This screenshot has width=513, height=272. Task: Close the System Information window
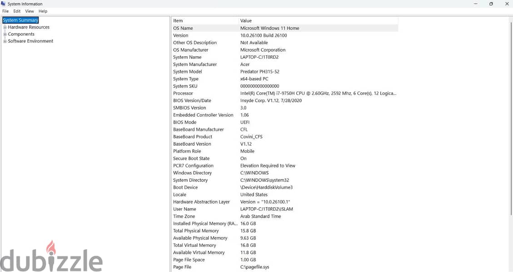pyautogui.click(x=507, y=4)
